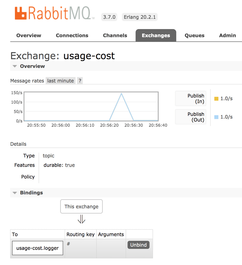242x265 pixels.
Task: Switch to the Connections tab
Action: click(72, 35)
